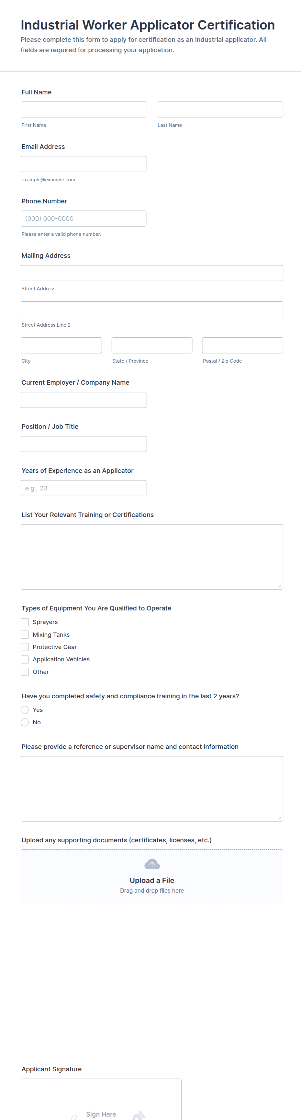Image resolution: width=301 pixels, height=1120 pixels.
Task: Click the Postal / Zip Code field
Action: point(242,345)
